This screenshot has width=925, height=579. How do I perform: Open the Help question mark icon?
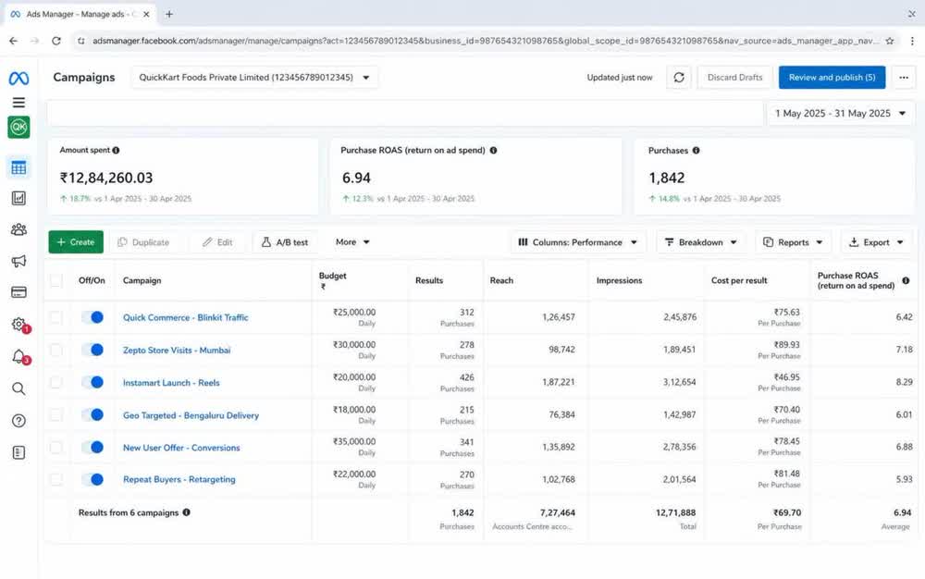[18, 421]
